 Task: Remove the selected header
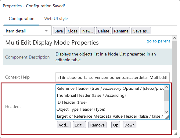97,125
